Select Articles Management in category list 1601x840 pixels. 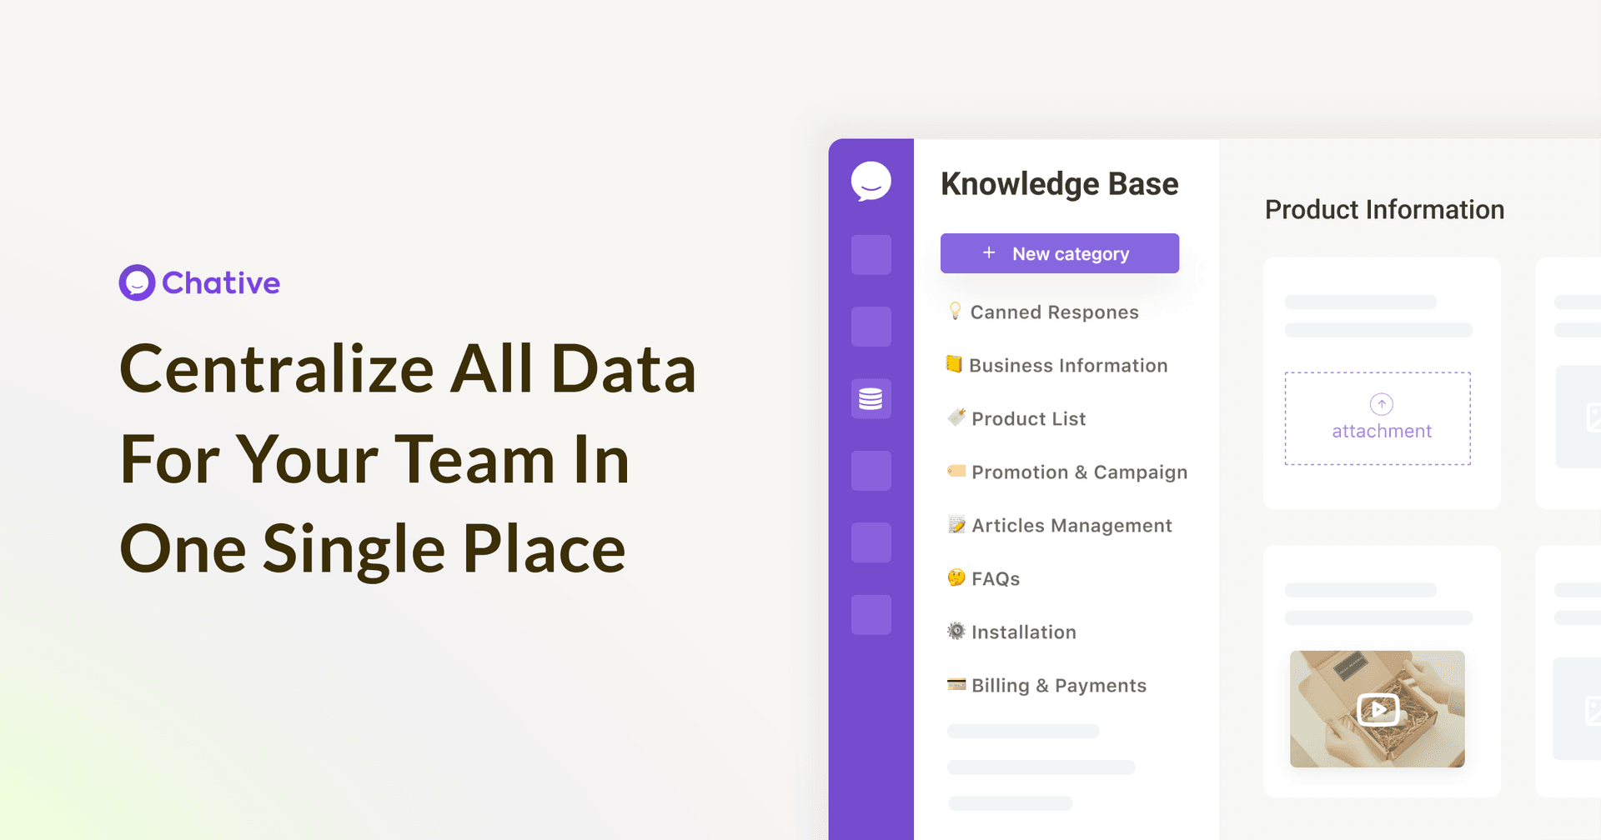tap(1072, 526)
